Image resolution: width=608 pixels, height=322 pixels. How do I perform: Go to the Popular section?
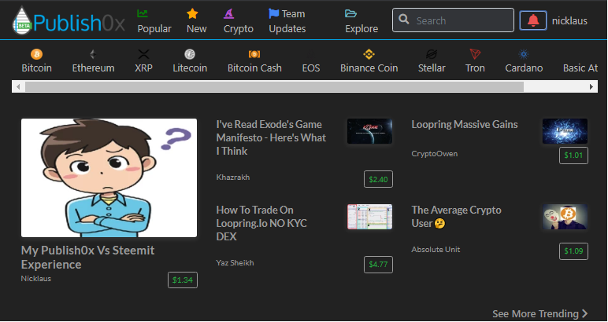pyautogui.click(x=154, y=29)
